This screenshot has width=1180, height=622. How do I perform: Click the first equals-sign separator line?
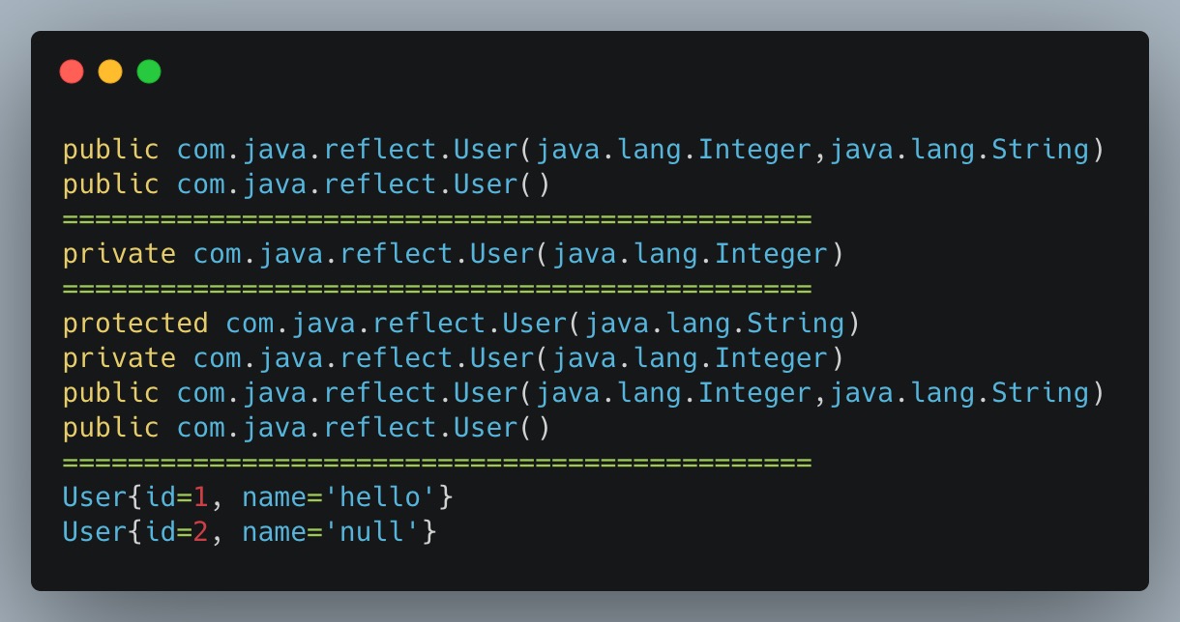[x=436, y=219]
